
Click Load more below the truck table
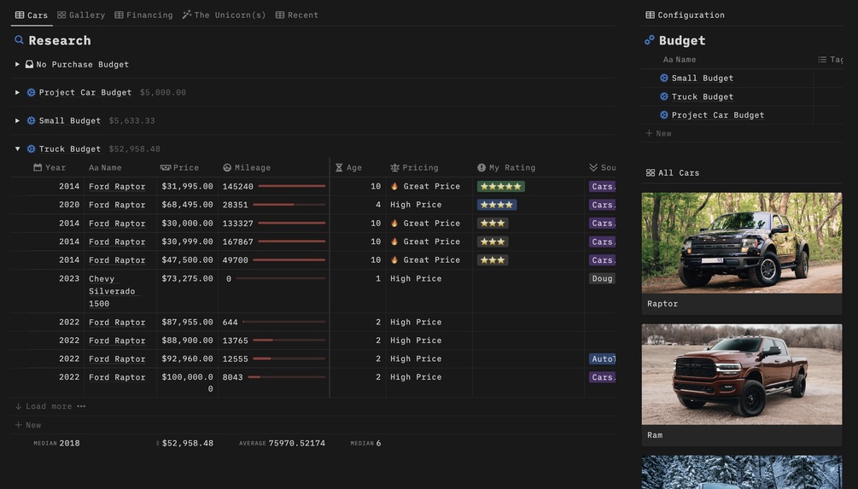click(x=44, y=406)
